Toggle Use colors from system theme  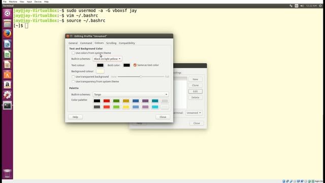pos(73,53)
